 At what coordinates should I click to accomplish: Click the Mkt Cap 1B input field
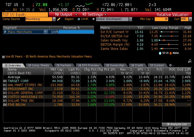pyautogui.click(x=161, y=19)
